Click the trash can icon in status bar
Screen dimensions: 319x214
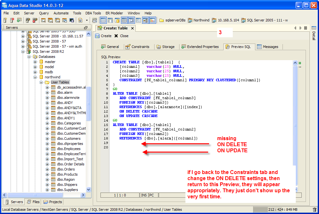[x=315, y=210]
